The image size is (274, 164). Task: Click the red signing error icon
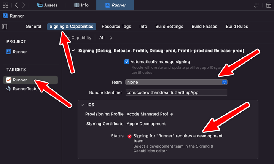tap(129, 136)
